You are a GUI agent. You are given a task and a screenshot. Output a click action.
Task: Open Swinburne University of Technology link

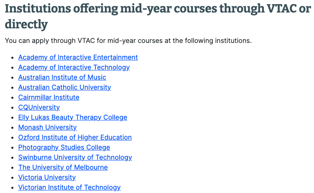[x=75, y=157]
